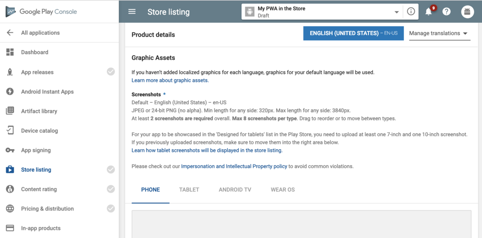The image size is (482, 238).
Task: Click the Artifact library icon
Action: 10,111
